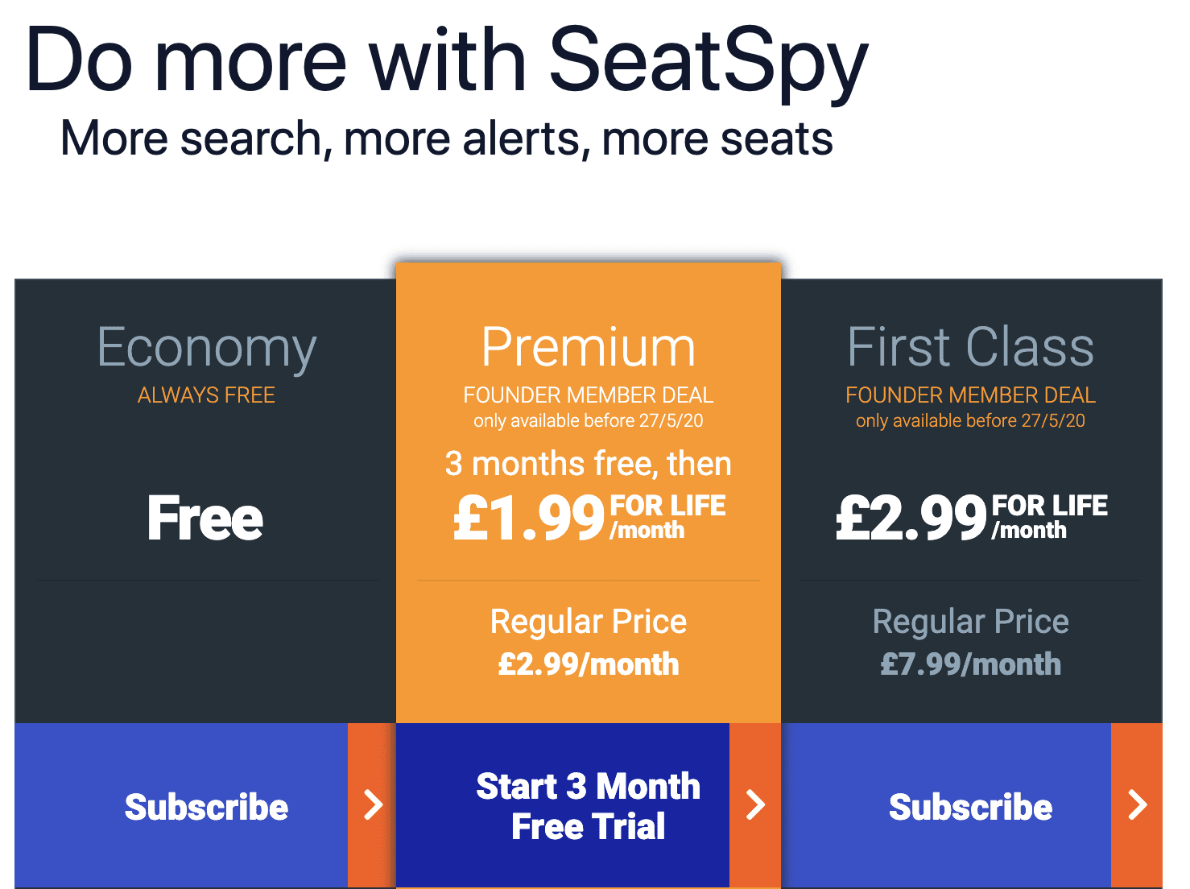
Task: Select the Economy plan title
Action: tap(206, 349)
